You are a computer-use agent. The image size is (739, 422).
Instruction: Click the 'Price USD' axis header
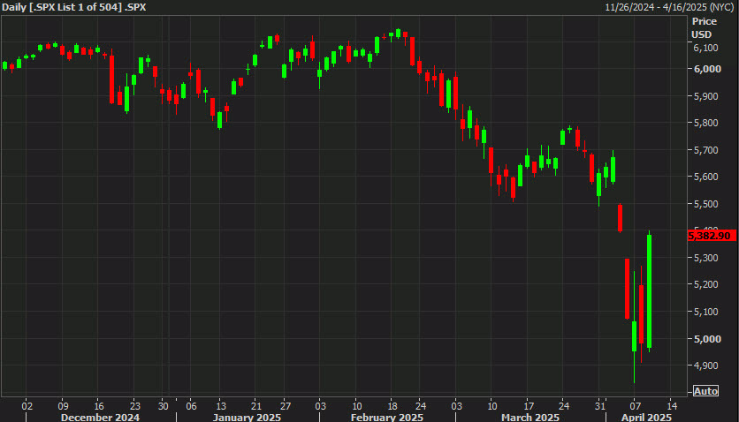click(x=705, y=27)
